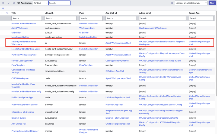Viewport: 217px width, 134px height.
Task: Open 'Mobile Card Builder View Template' record
Action: (23, 86)
